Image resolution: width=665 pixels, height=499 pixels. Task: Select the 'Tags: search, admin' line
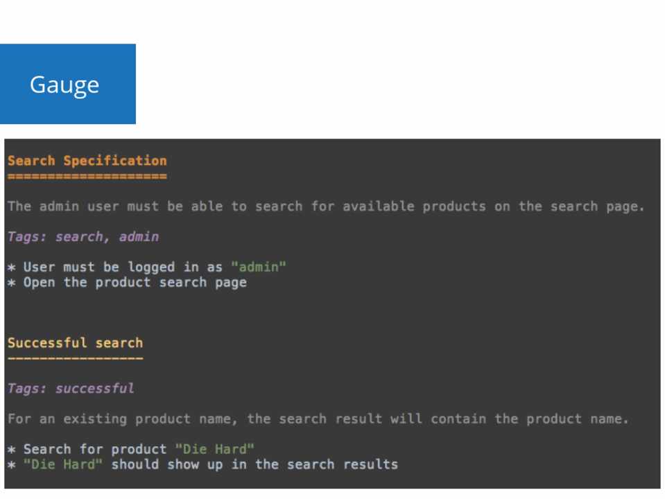point(83,237)
